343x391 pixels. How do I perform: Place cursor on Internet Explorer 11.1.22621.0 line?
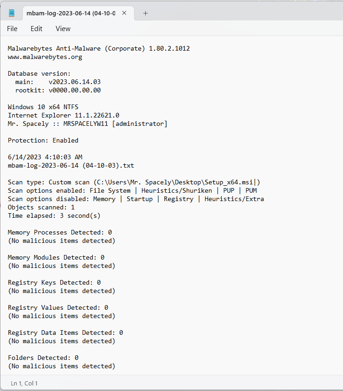pyautogui.click(x=64, y=115)
